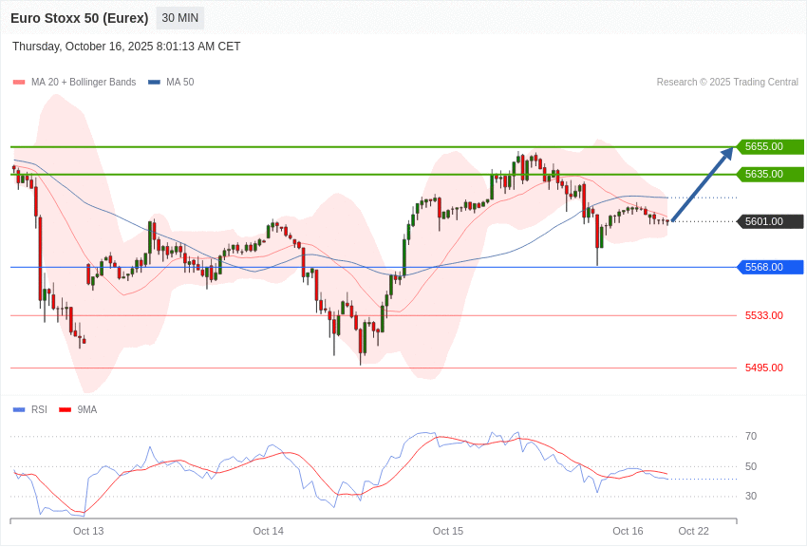The image size is (807, 547).
Task: Click the MA 20 + Bollinger Bands legend swatch
Action: [19, 83]
